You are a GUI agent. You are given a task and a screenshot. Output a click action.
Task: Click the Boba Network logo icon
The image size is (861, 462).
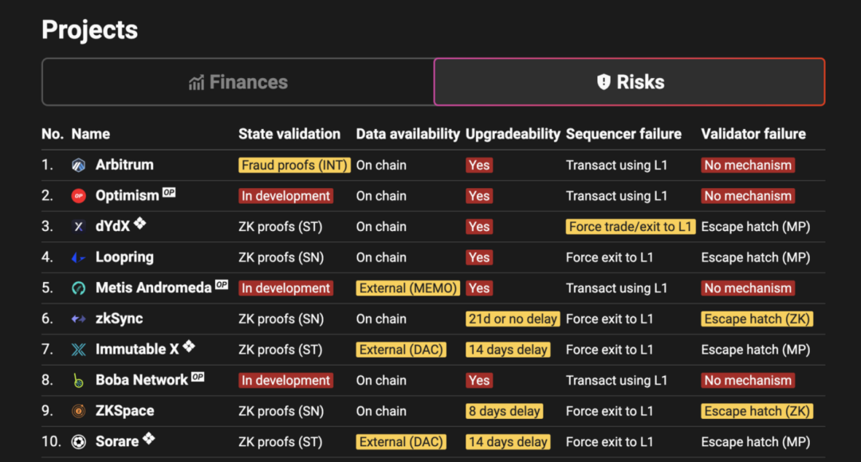click(78, 381)
